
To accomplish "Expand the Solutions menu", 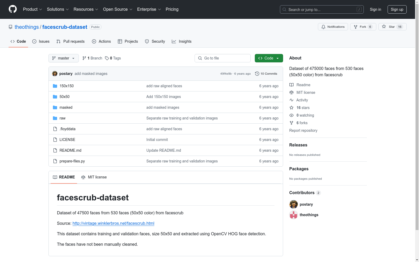I will click(x=58, y=9).
